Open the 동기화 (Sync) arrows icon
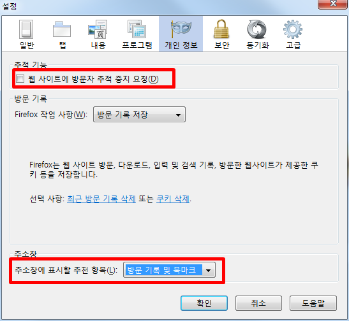Image resolution: width=349 pixels, height=321 pixels. 257,29
